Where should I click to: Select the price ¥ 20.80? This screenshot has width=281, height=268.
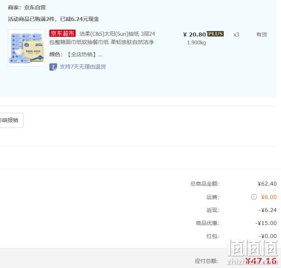[x=195, y=34]
